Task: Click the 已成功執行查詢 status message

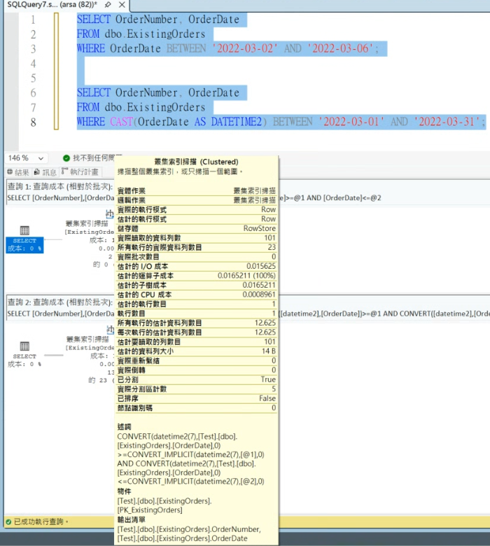Action: click(41, 521)
